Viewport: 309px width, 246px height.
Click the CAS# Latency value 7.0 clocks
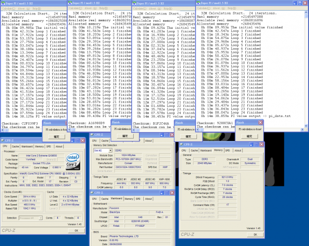click(x=227, y=185)
